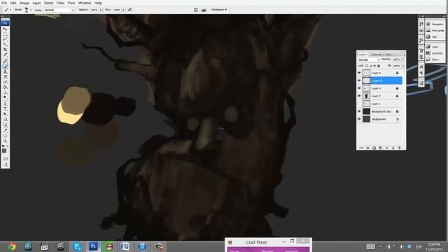Image resolution: width=448 pixels, height=252 pixels.
Task: Select the Dodge tool
Action: pyautogui.click(x=5, y=97)
